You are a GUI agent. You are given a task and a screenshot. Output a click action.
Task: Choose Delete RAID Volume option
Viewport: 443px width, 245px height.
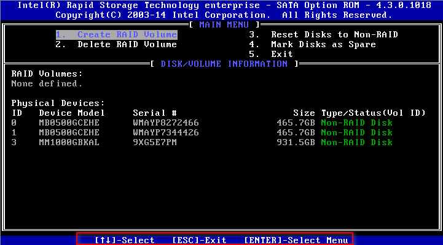coord(116,45)
